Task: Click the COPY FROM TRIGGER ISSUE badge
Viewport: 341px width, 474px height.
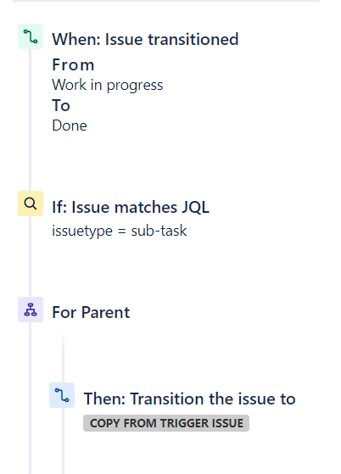Action: click(166, 423)
